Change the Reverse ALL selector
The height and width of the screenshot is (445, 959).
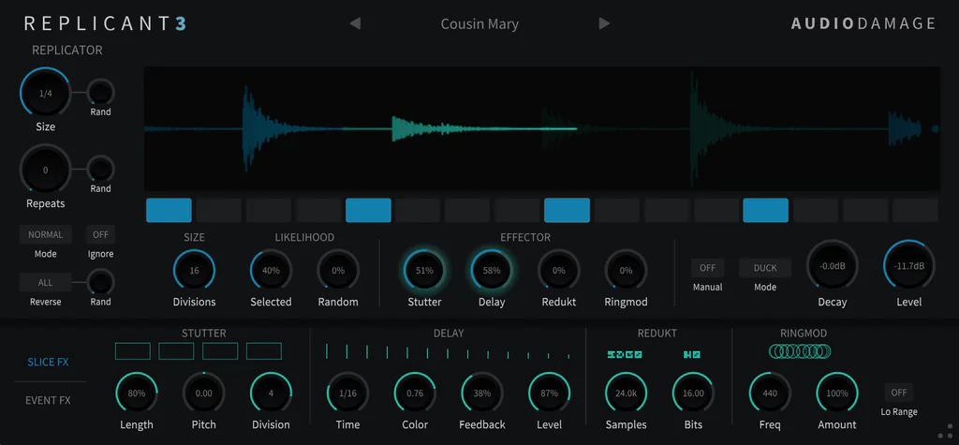click(x=45, y=282)
